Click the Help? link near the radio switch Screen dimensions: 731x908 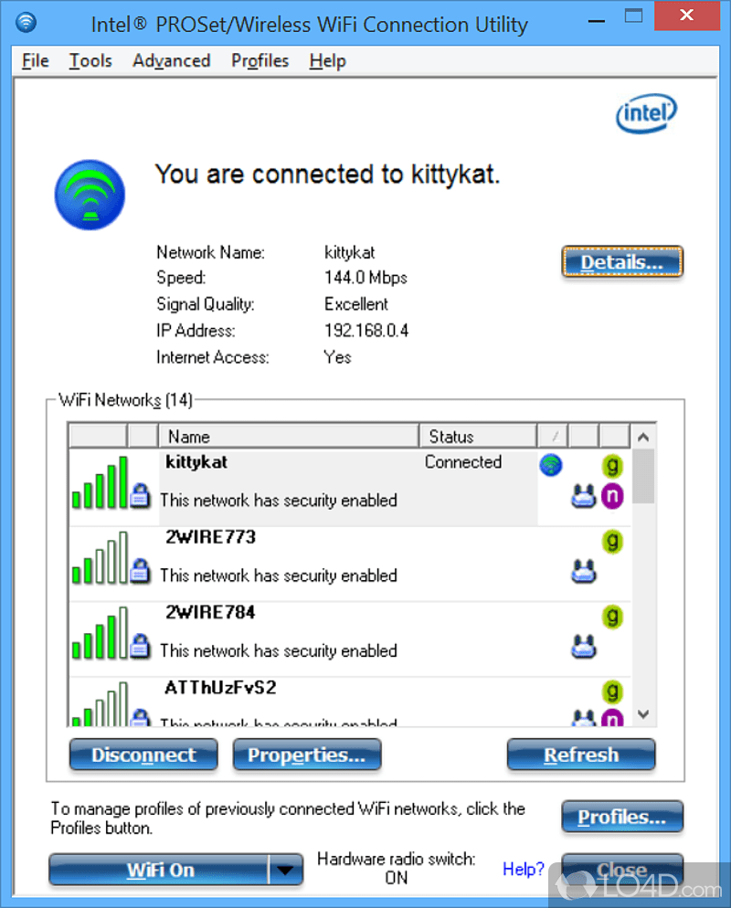pos(523,870)
